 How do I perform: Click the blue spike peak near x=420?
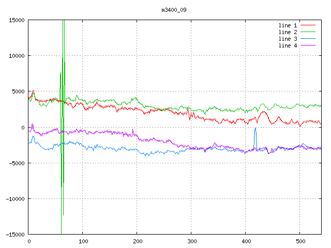pyautogui.click(x=255, y=128)
